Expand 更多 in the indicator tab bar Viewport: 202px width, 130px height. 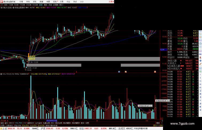coord(83,123)
